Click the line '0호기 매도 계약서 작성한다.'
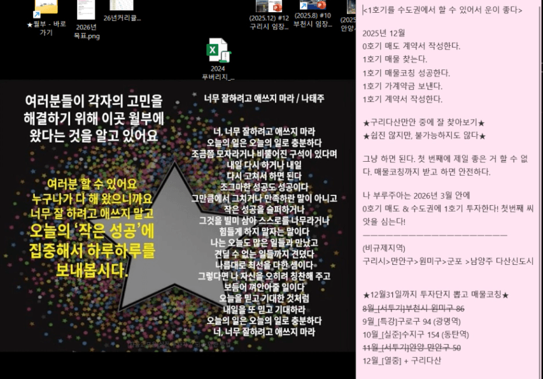 [411, 46]
